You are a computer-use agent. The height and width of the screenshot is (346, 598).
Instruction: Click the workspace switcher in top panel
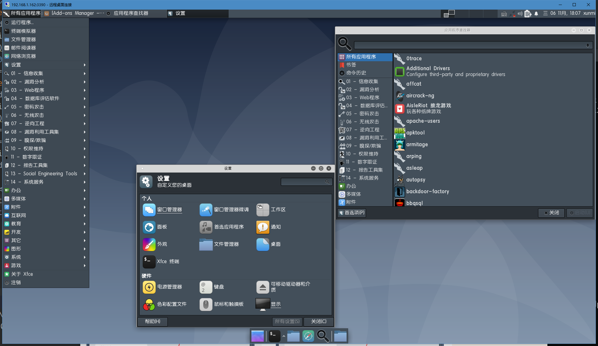click(x=449, y=14)
